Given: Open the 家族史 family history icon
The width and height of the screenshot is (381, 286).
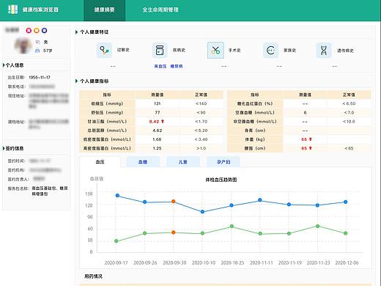Looking at the screenshot, I should click(x=270, y=51).
